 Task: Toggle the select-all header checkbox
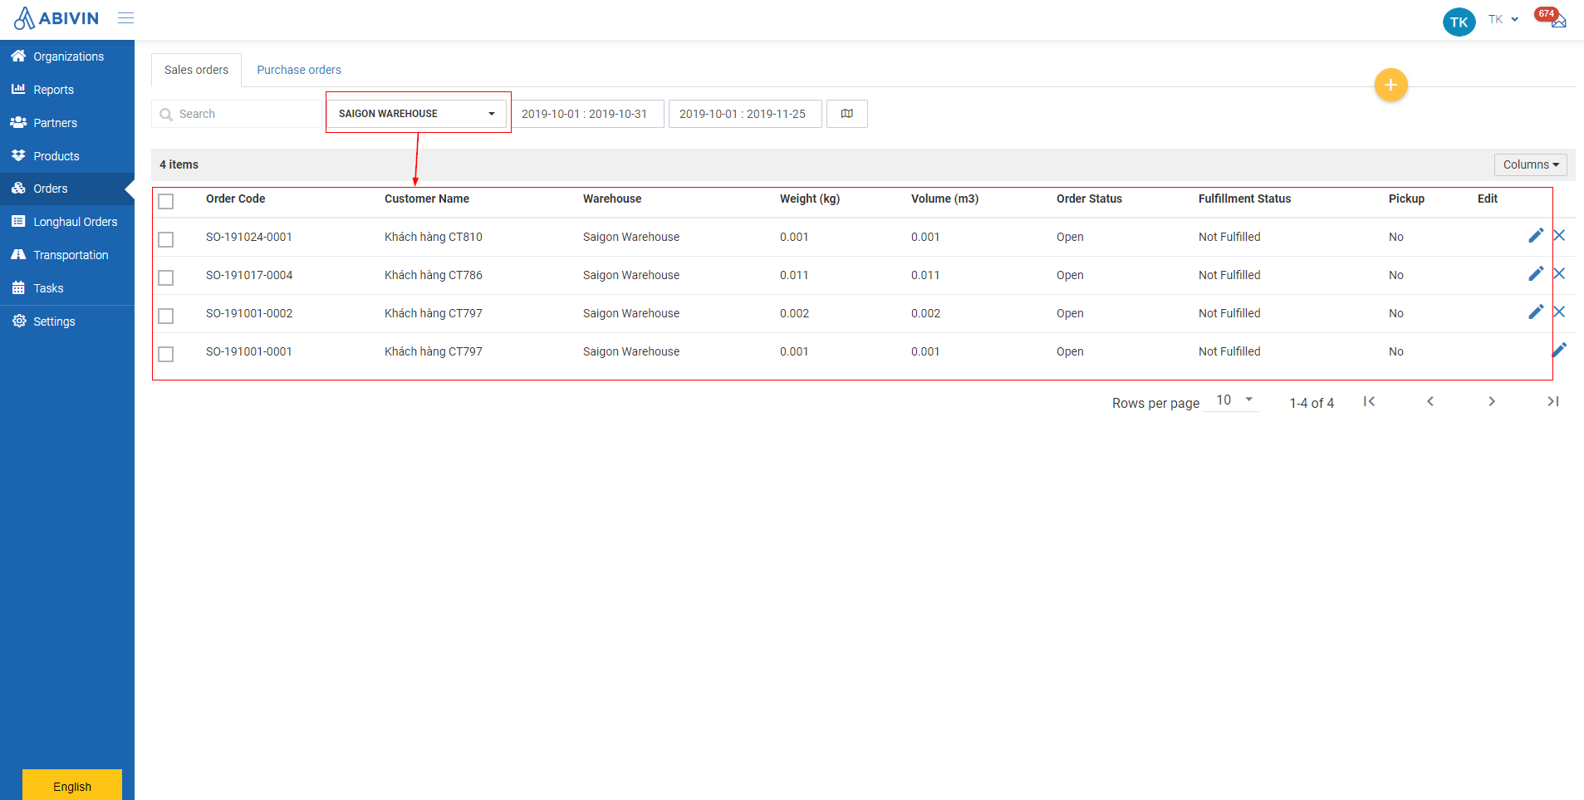[x=166, y=201]
